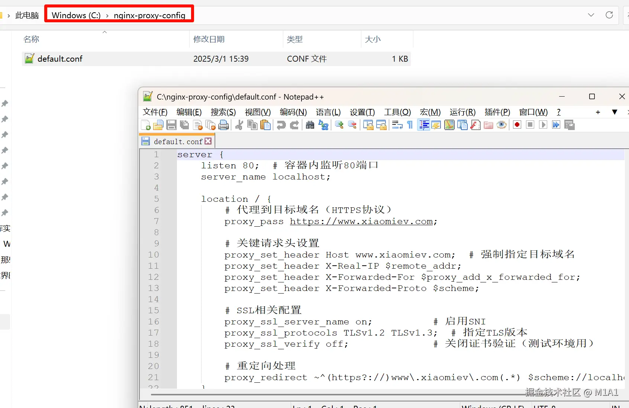The width and height of the screenshot is (629, 408).
Task: Click the Open file toolbar icon
Action: click(158, 125)
